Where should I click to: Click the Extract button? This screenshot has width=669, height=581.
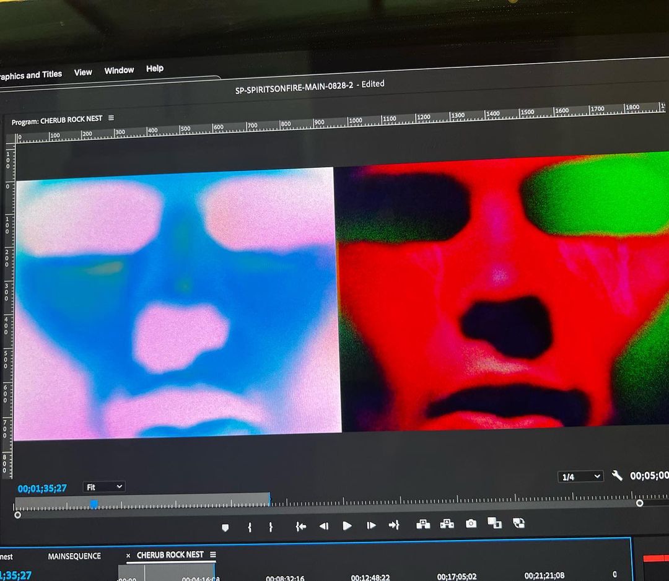[447, 524]
